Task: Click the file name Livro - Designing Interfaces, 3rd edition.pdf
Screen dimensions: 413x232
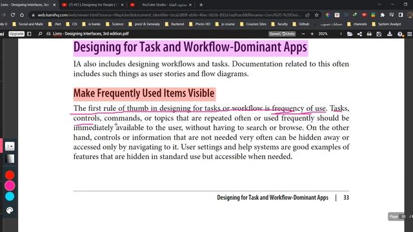Action: pyautogui.click(x=91, y=34)
